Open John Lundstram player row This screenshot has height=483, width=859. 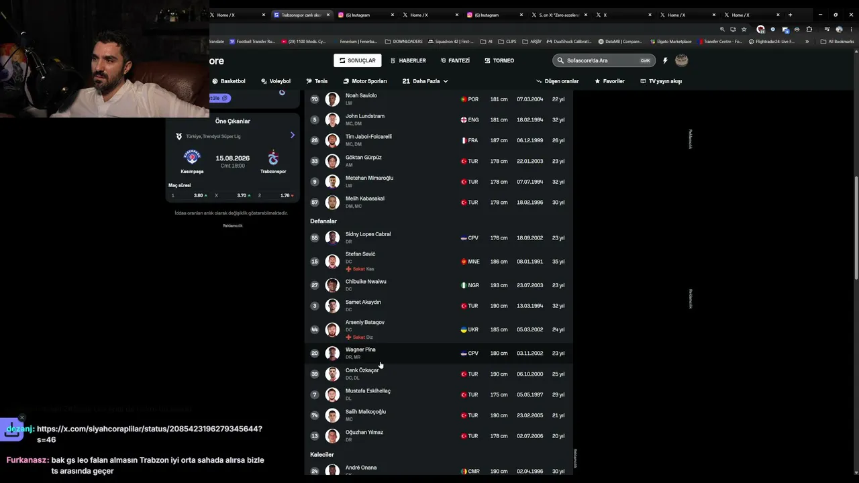coord(439,119)
